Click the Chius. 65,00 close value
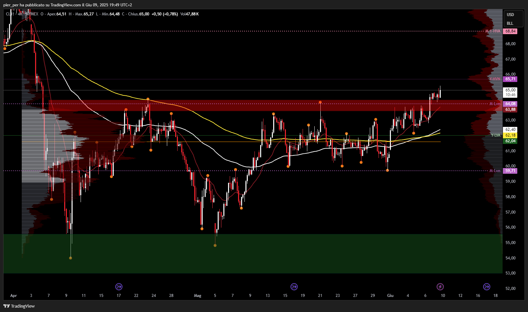Viewport: 528px width, 312px height. 138,14
